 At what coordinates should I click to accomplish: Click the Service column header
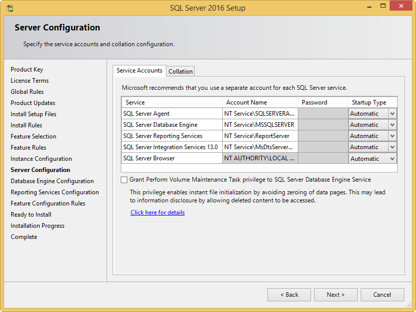click(172, 102)
